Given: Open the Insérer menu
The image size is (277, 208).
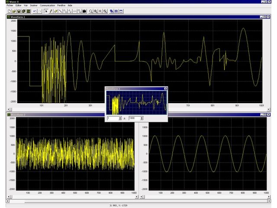Looking at the screenshot, I should coord(34,6).
